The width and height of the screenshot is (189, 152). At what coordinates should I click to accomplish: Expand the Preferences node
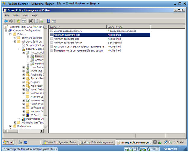(x=10, y=126)
